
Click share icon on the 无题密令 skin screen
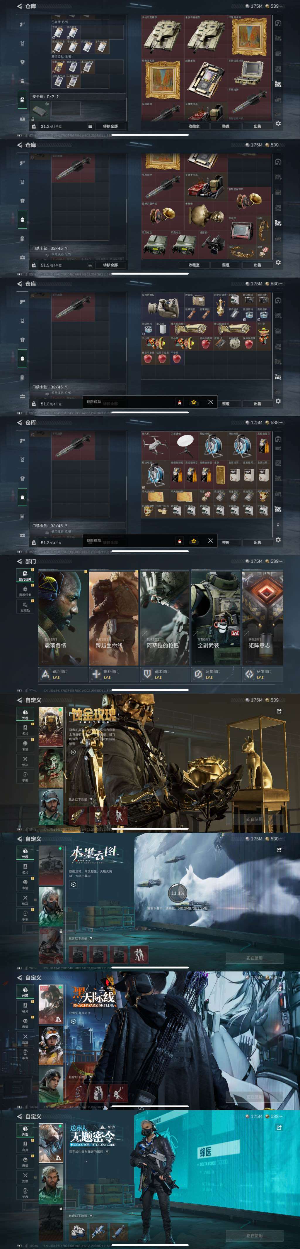279,1128
